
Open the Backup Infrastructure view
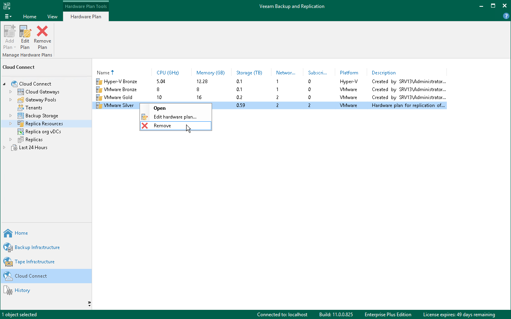point(37,247)
